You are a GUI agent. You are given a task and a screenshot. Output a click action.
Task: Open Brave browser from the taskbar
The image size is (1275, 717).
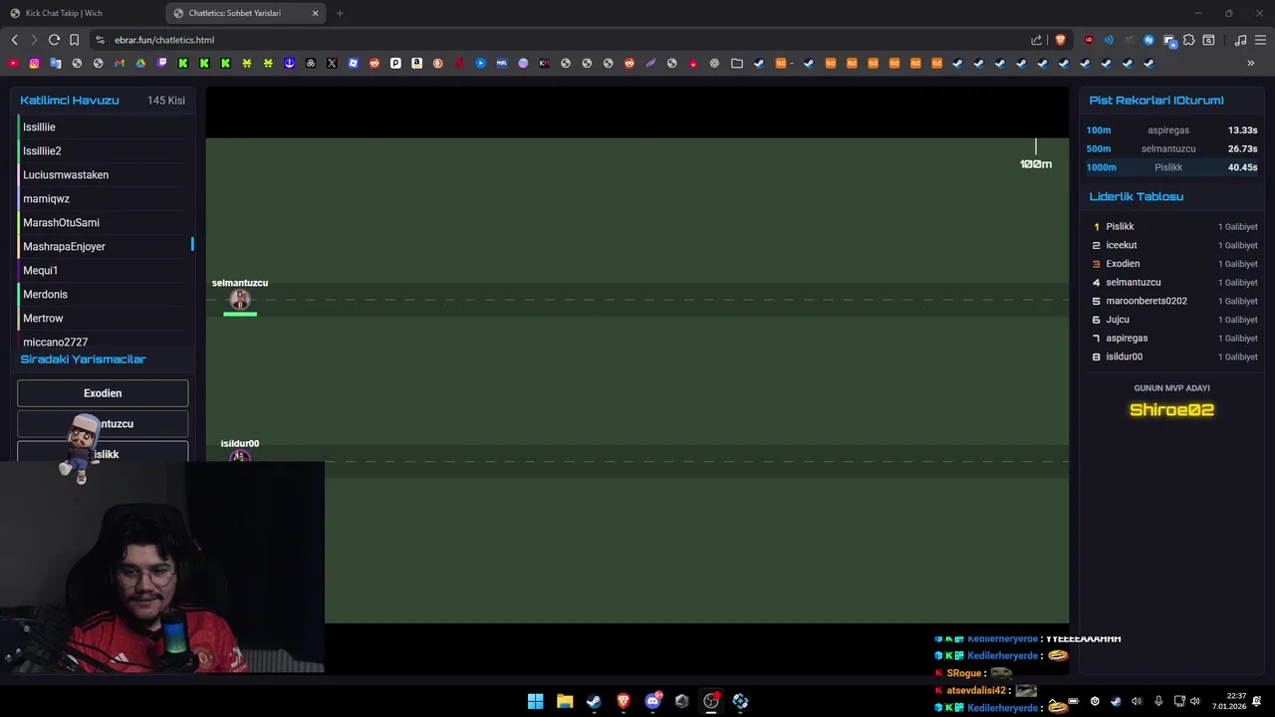[x=624, y=701]
